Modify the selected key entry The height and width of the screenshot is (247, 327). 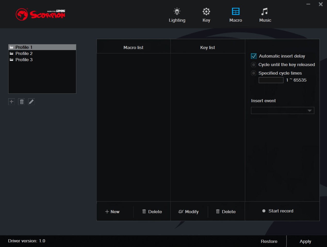[188, 212]
